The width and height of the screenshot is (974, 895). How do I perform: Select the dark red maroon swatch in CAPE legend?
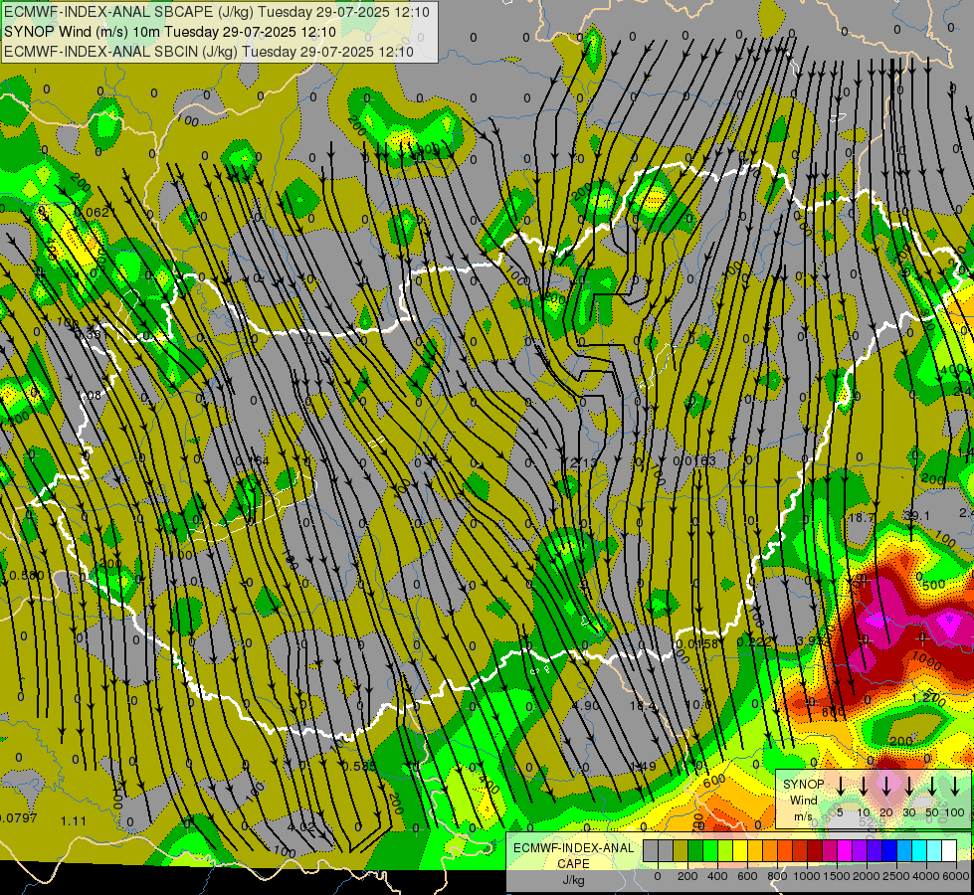pyautogui.click(x=815, y=851)
